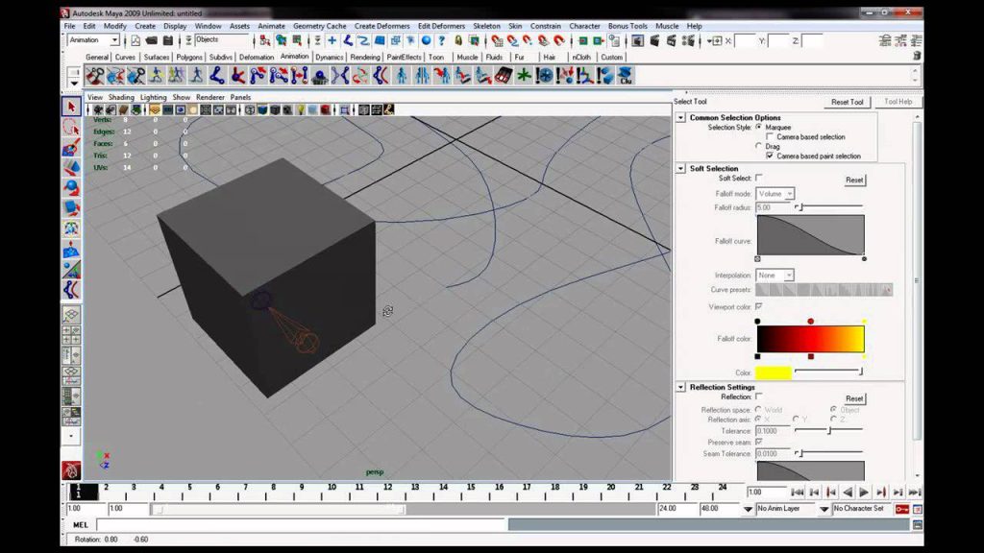Click the lock selection icon
The width and height of the screenshot is (984, 553).
click(458, 40)
